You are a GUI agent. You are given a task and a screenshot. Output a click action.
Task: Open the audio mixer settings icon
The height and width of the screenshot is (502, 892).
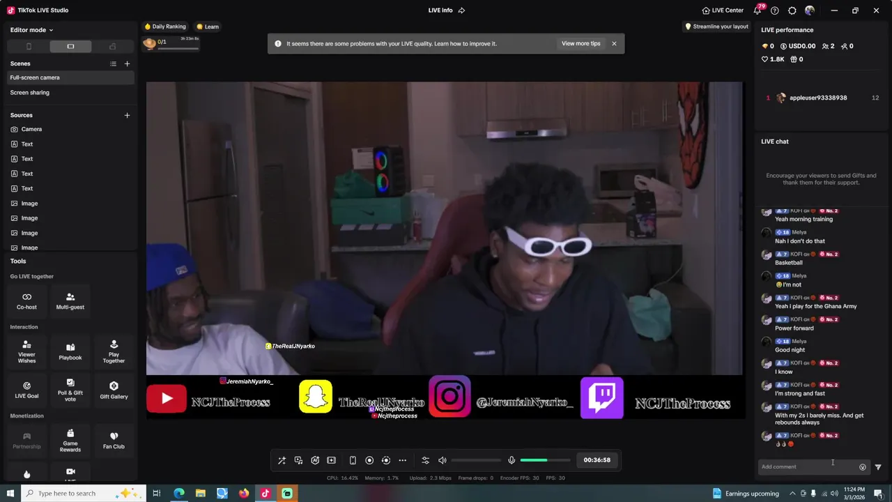point(426,460)
